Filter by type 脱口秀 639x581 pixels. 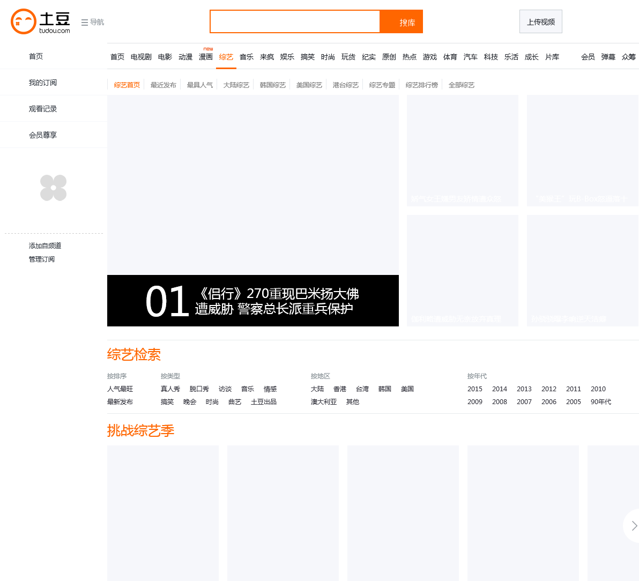point(199,389)
